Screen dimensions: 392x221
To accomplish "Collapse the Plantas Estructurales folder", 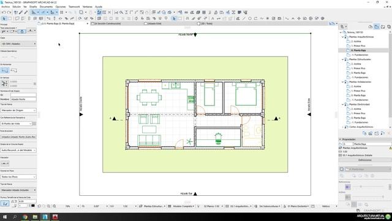I will point(343,60).
